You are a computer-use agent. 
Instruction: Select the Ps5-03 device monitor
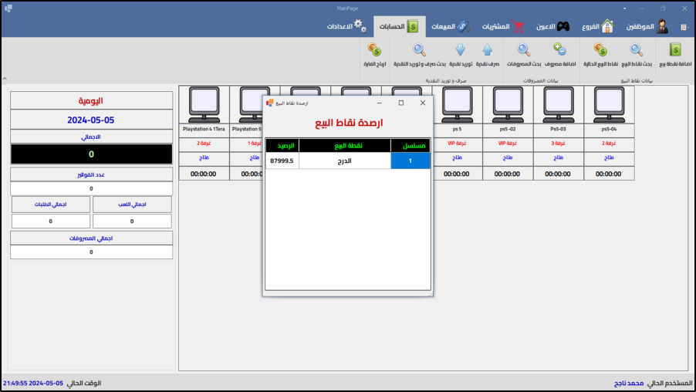tap(558, 101)
